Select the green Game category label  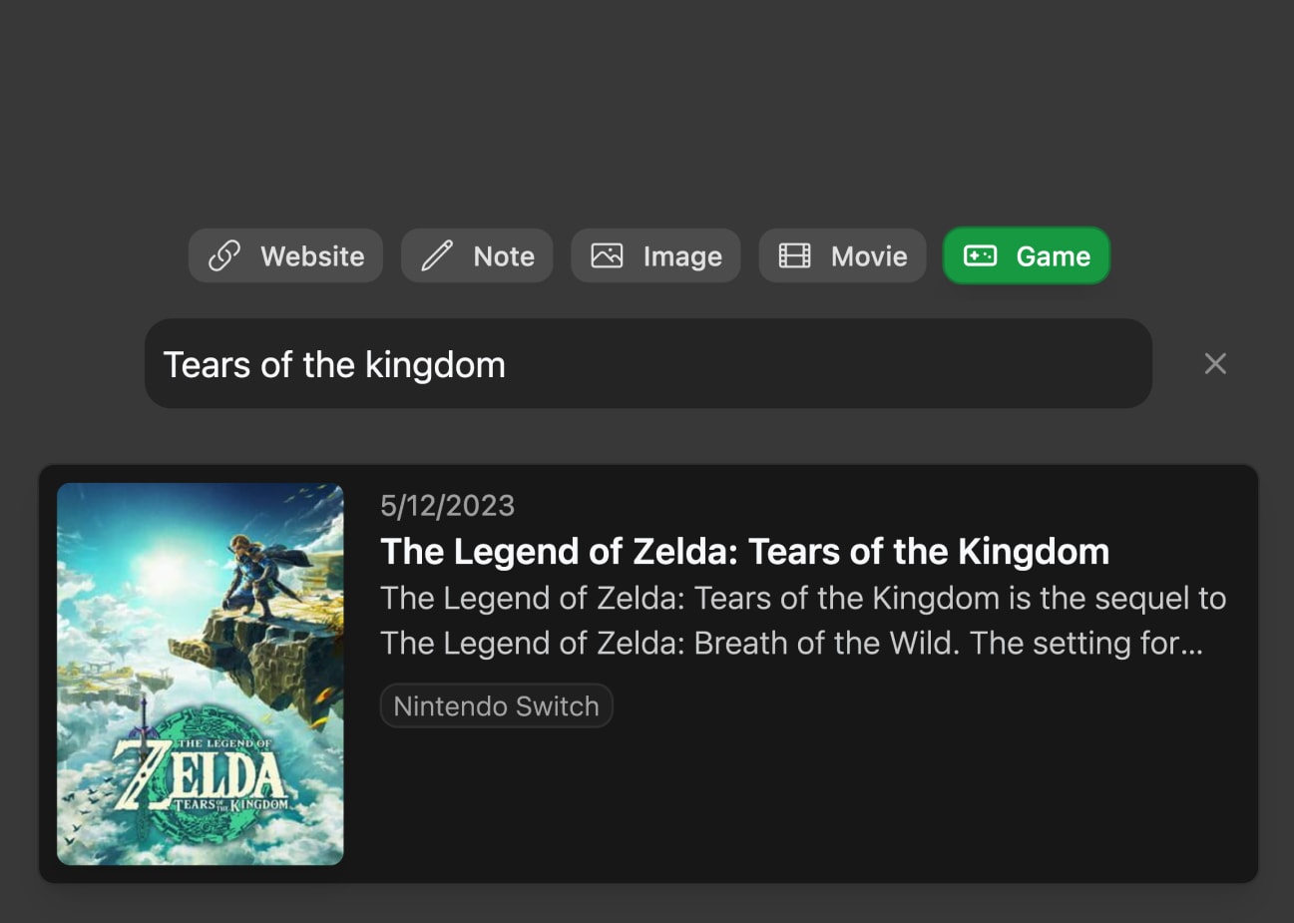(1053, 256)
